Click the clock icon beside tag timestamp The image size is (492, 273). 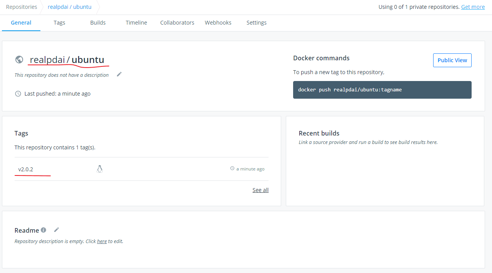coord(232,169)
